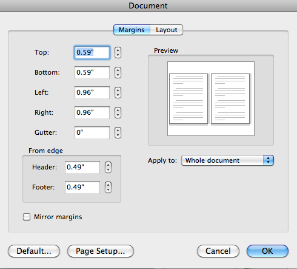
Task: Open the Apply to dropdown
Action: pos(227,160)
